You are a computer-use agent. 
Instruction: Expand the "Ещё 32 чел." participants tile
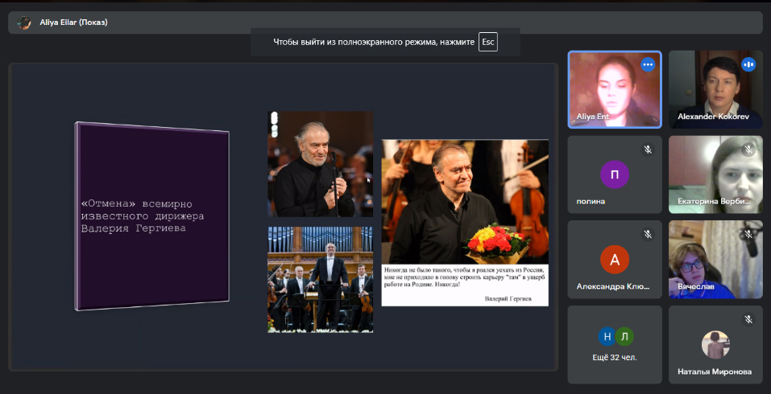615,344
